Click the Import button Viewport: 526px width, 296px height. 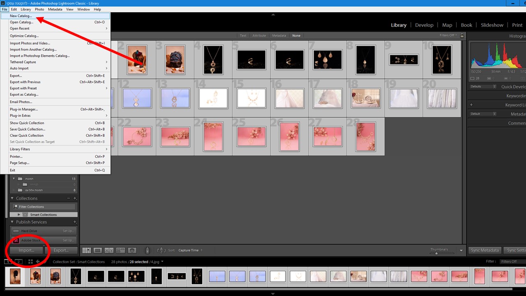pyautogui.click(x=26, y=250)
